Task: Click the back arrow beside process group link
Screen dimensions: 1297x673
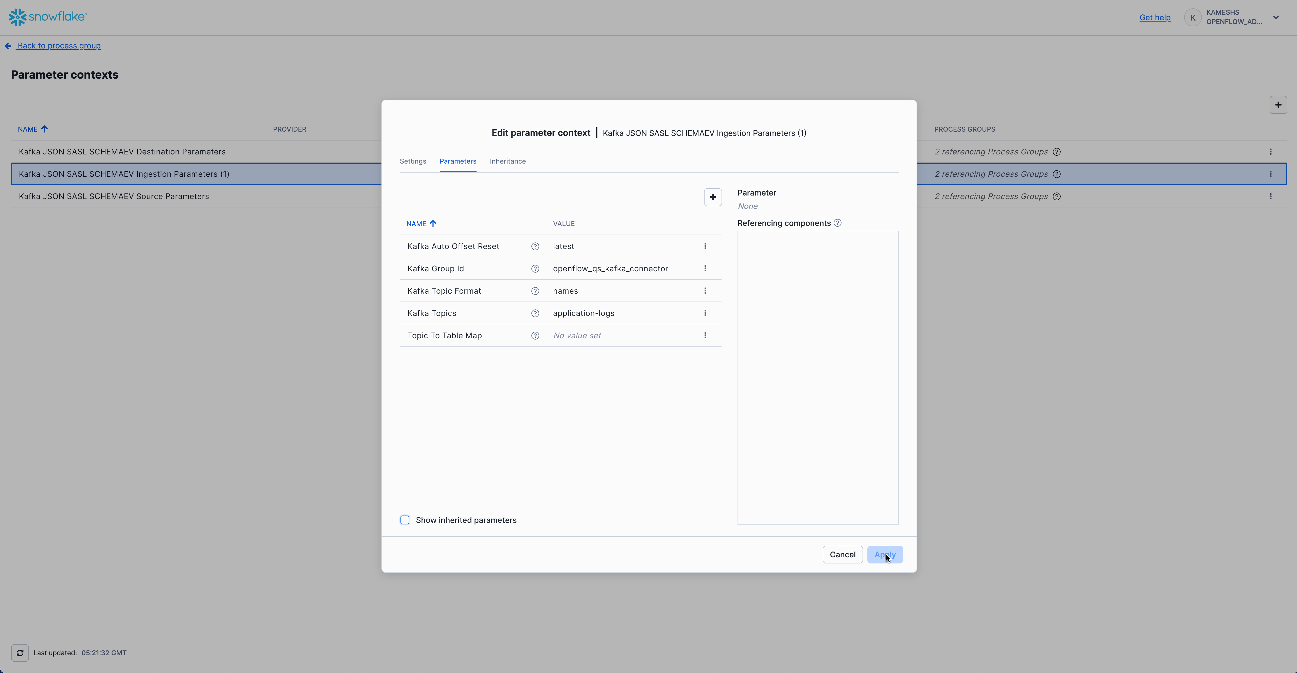Action: tap(8, 45)
